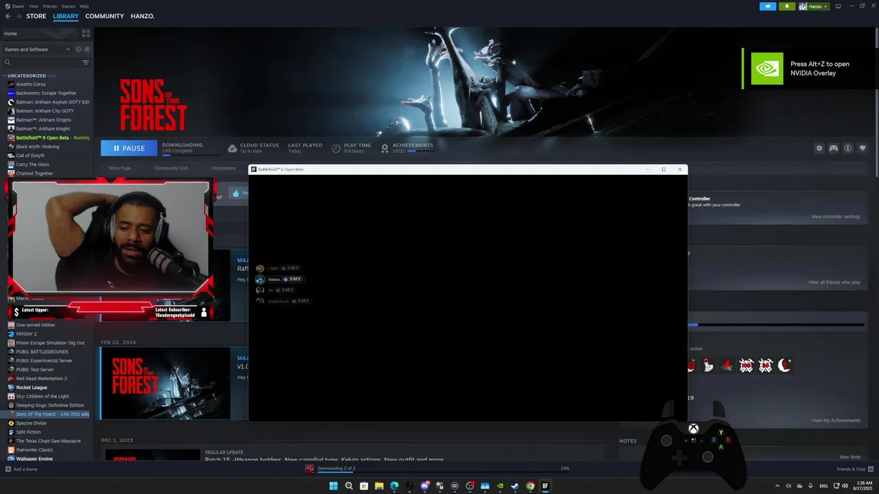Viewport: 879px width, 494px height.
Task: Open Windows Start menu
Action: pos(334,486)
